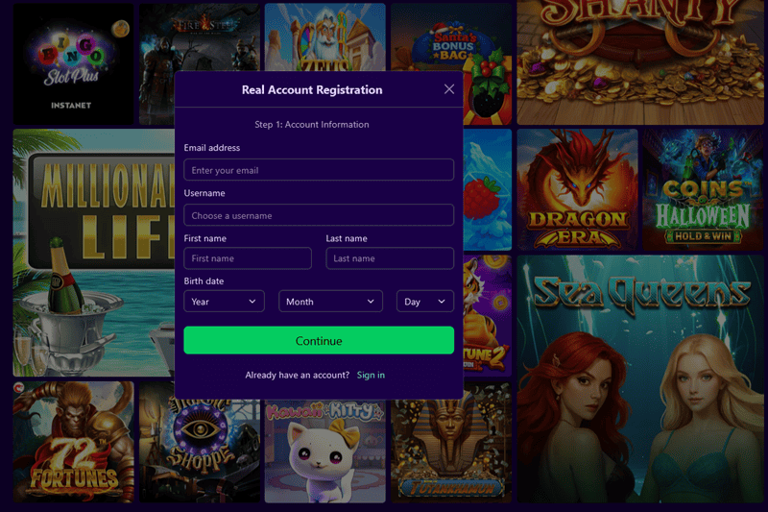Open the Shanty pirate gold game thumbnail

tap(640, 62)
